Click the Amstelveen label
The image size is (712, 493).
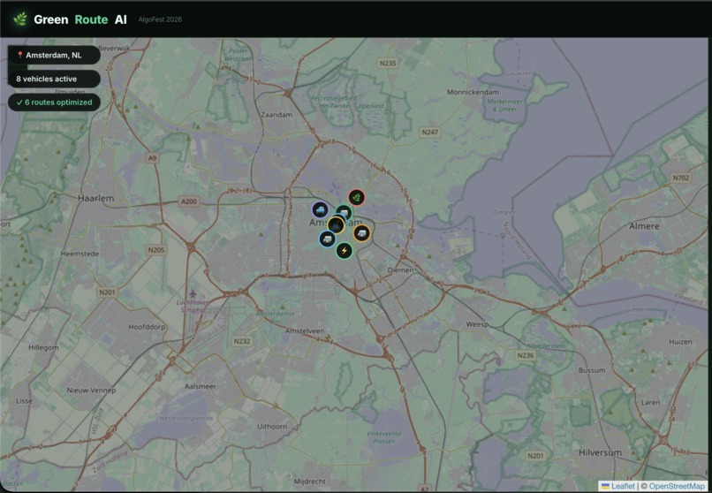coord(305,331)
